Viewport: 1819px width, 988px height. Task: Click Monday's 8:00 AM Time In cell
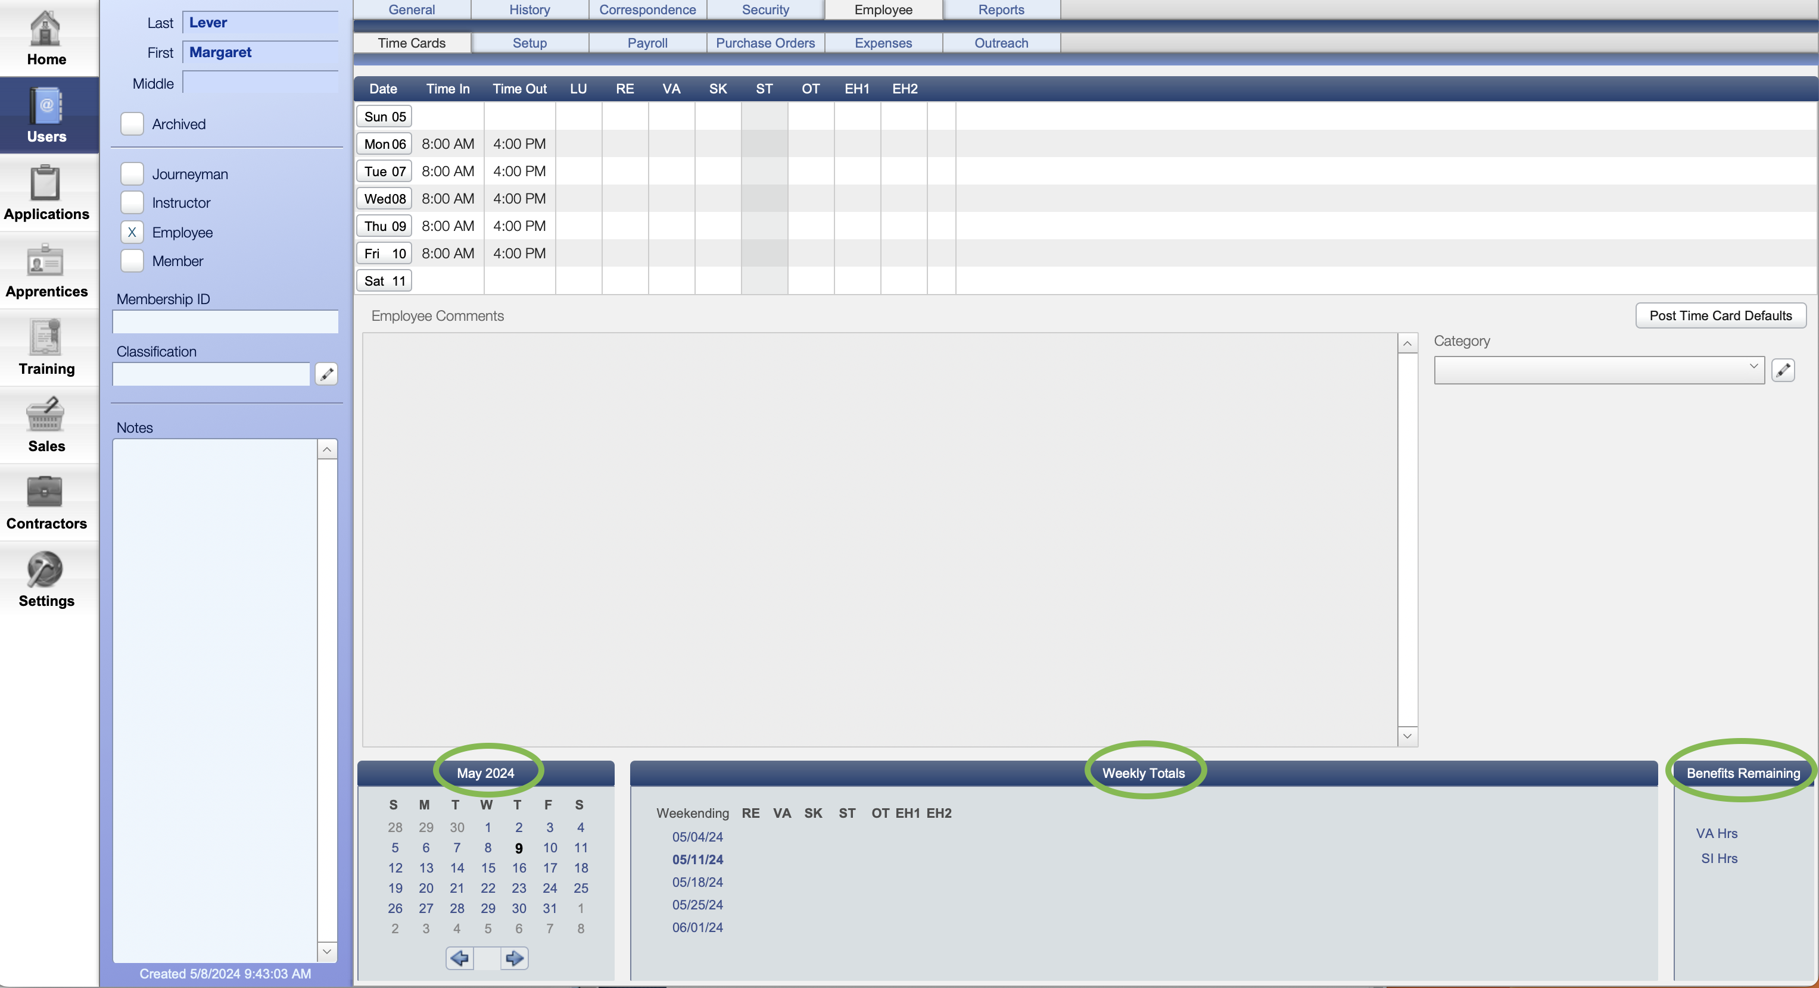(x=448, y=144)
